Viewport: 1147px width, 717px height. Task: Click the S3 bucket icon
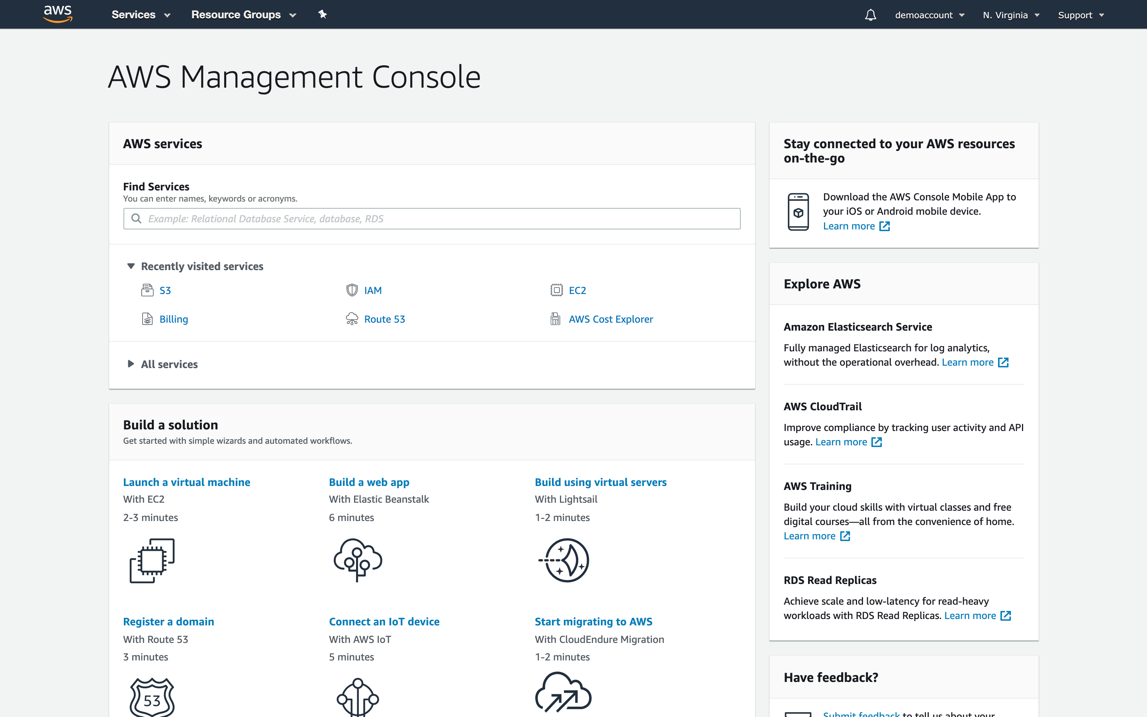pyautogui.click(x=147, y=290)
